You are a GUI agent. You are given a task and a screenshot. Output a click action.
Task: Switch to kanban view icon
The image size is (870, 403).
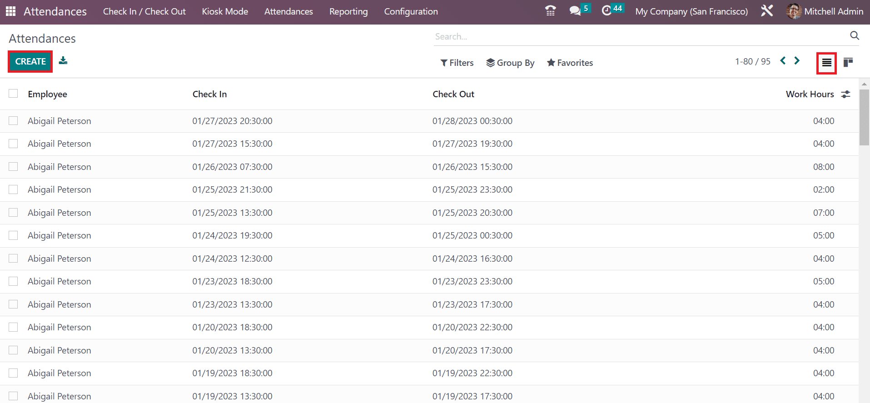[848, 63]
